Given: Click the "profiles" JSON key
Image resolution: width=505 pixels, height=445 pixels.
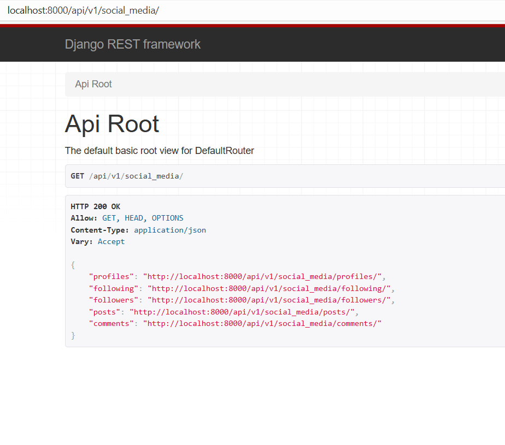Looking at the screenshot, I should (111, 277).
